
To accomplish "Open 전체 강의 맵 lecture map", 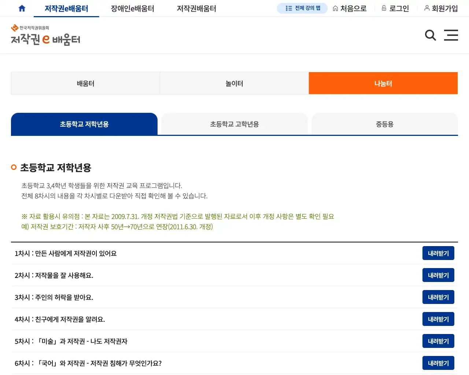I will coord(302,8).
